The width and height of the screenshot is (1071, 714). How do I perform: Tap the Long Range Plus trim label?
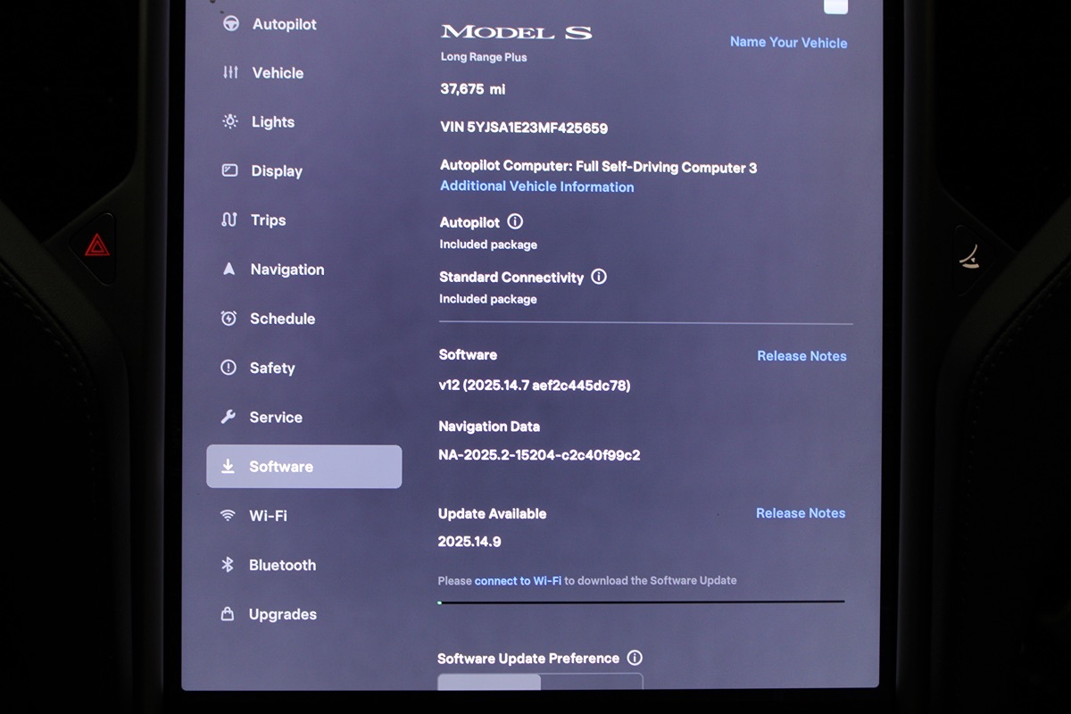pyautogui.click(x=484, y=57)
